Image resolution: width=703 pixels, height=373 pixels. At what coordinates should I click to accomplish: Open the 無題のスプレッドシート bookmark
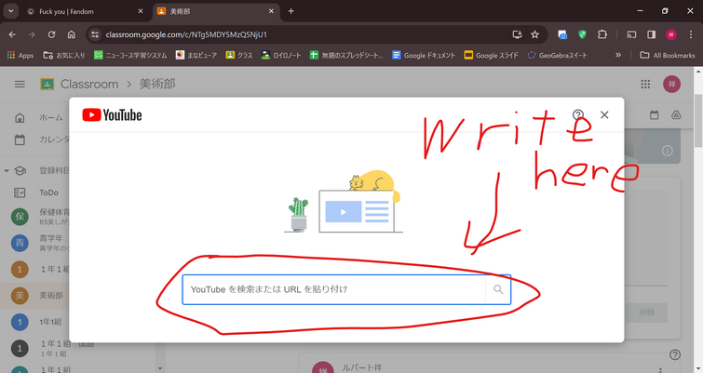pos(346,55)
